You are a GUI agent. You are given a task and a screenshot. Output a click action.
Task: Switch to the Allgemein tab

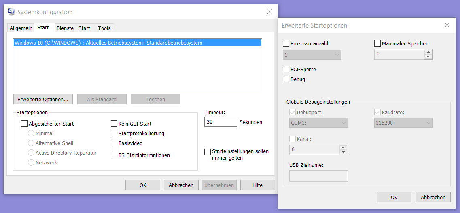pyautogui.click(x=21, y=28)
